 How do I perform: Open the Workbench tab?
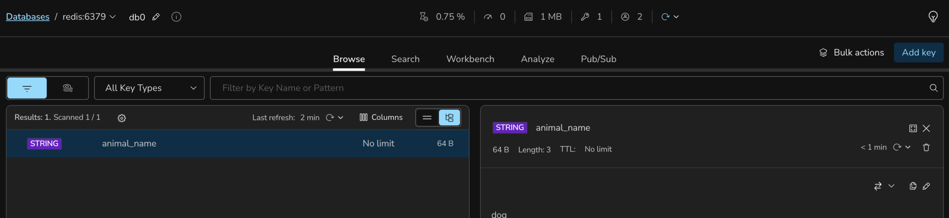470,59
